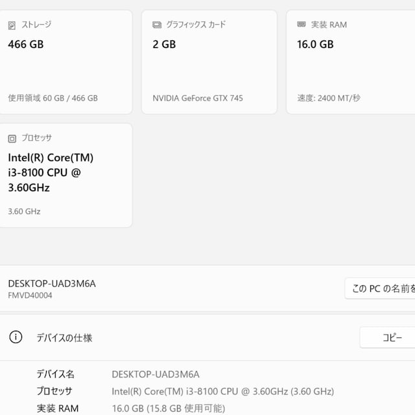Select the 16.0 GB RAM heading
Viewport: 415px width, 415px height.
(x=316, y=44)
